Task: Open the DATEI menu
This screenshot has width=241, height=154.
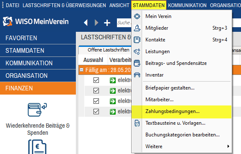Action: (x=12, y=5)
